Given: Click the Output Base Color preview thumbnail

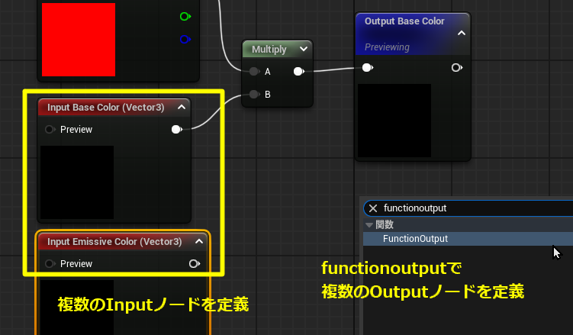Looking at the screenshot, I should pyautogui.click(x=394, y=121).
